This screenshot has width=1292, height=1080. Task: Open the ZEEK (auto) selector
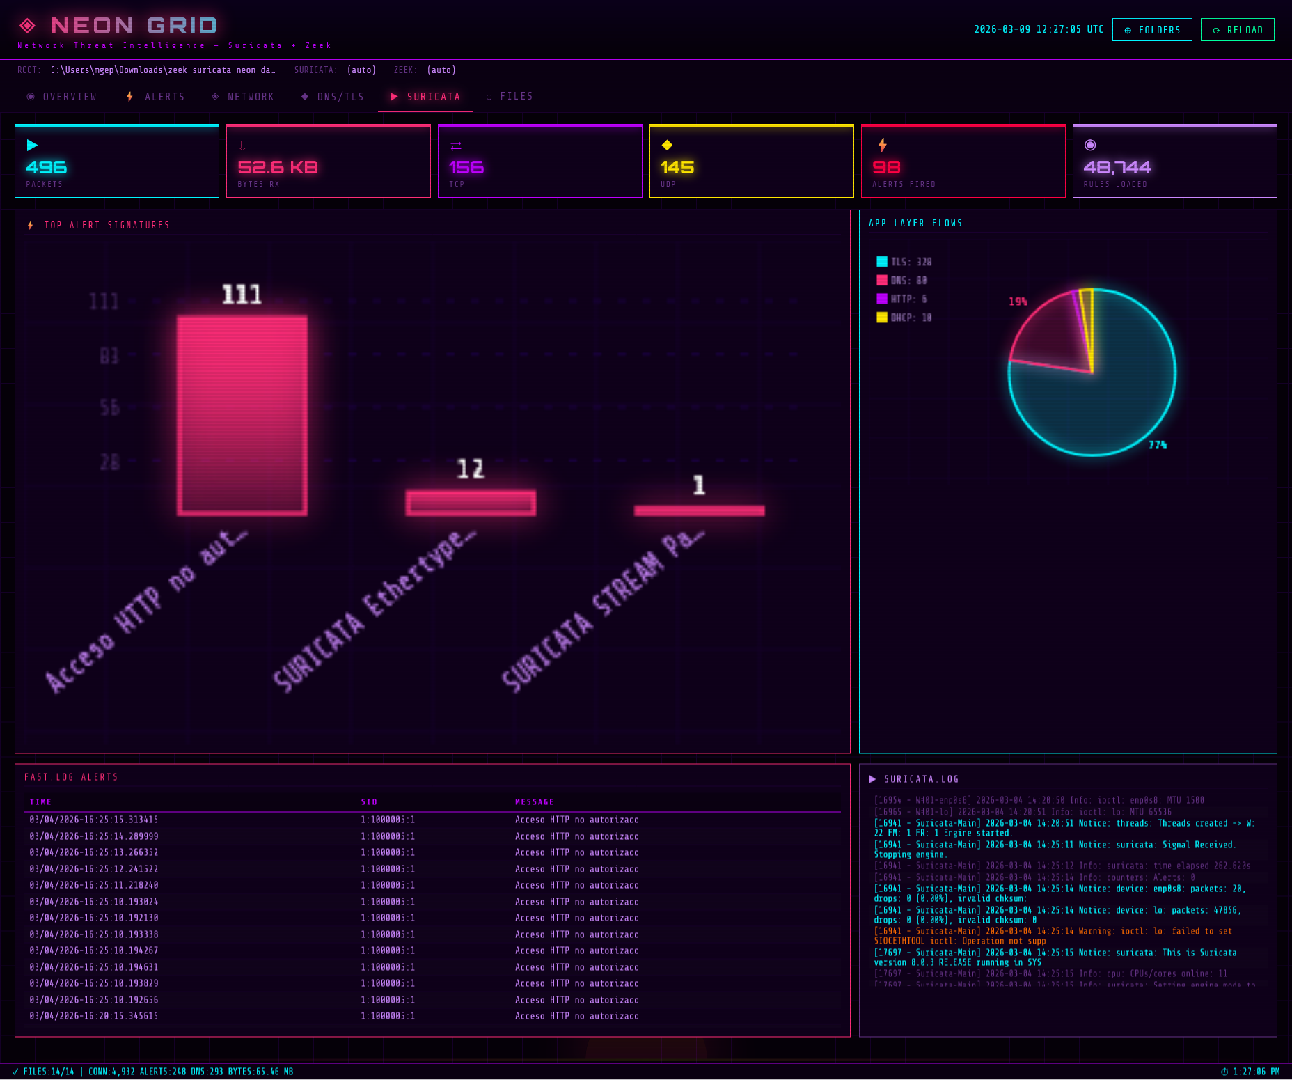(441, 70)
